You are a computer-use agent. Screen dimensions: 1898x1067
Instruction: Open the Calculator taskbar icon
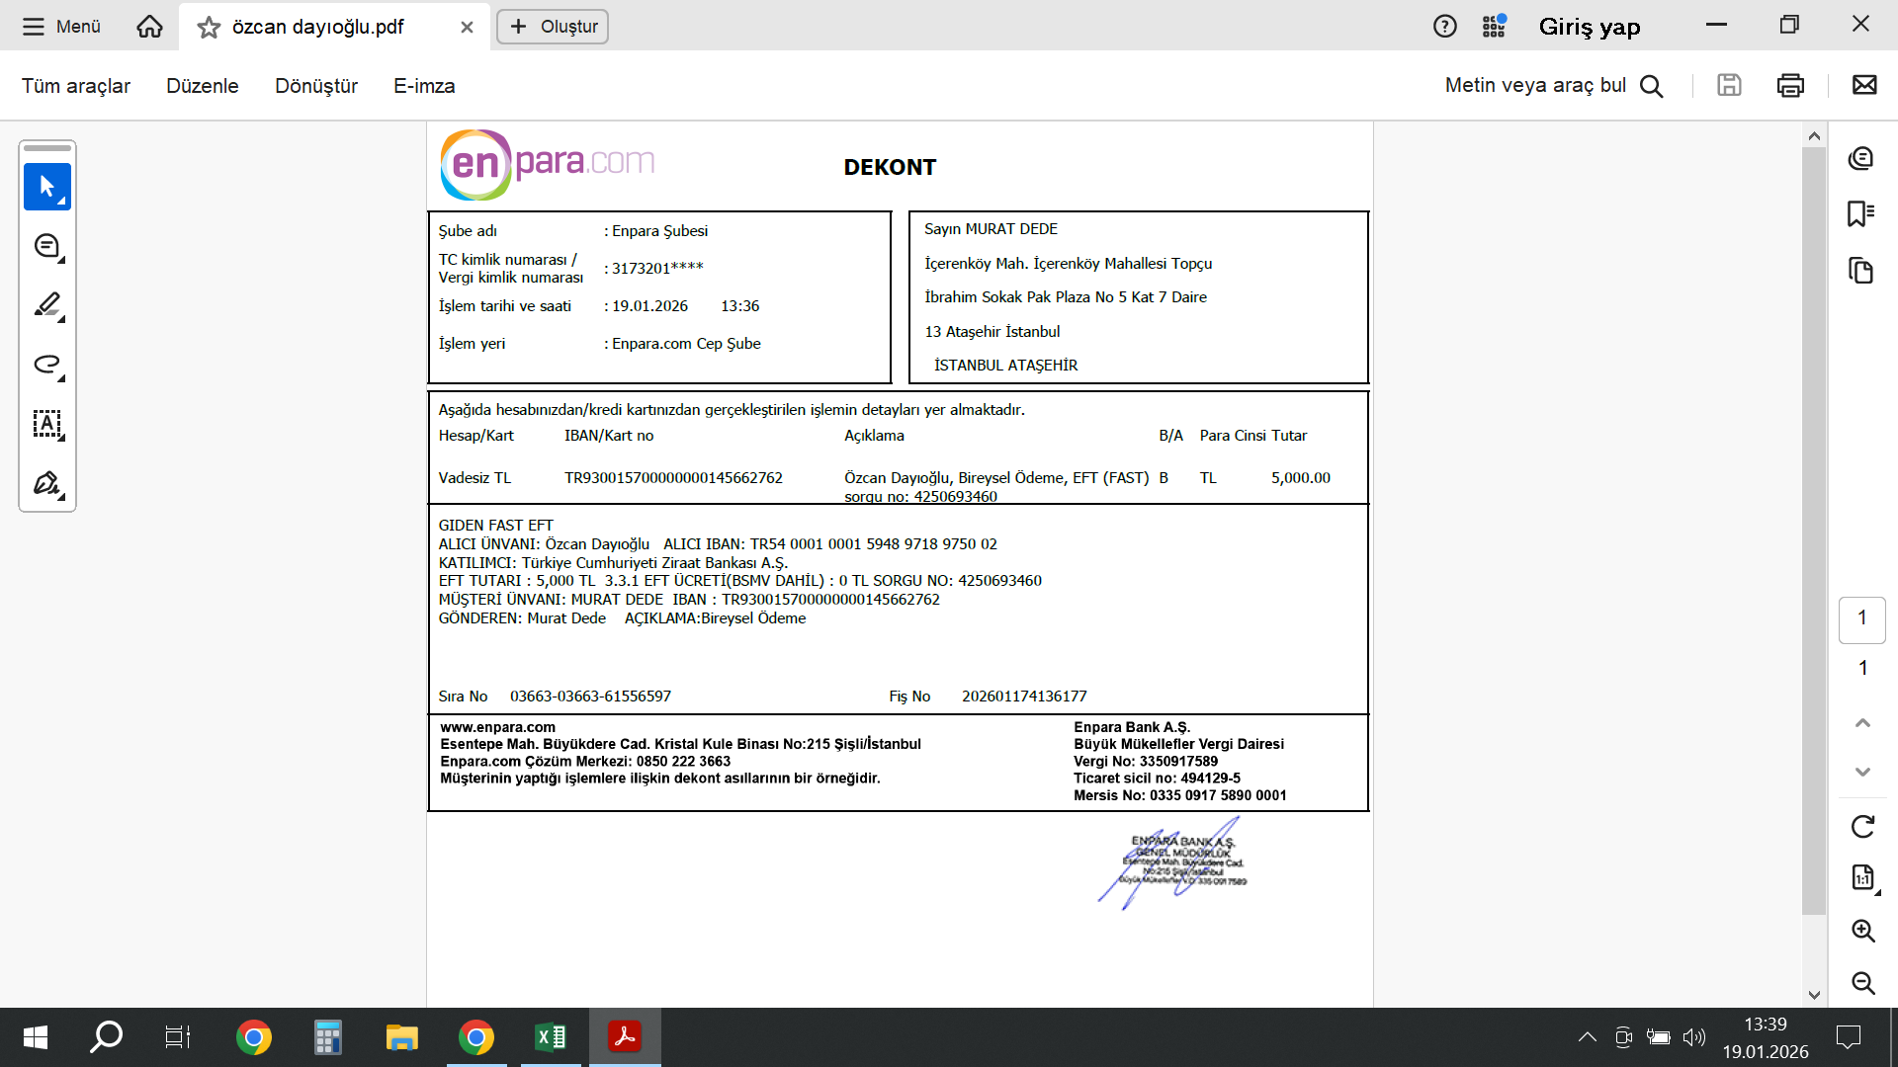click(328, 1037)
